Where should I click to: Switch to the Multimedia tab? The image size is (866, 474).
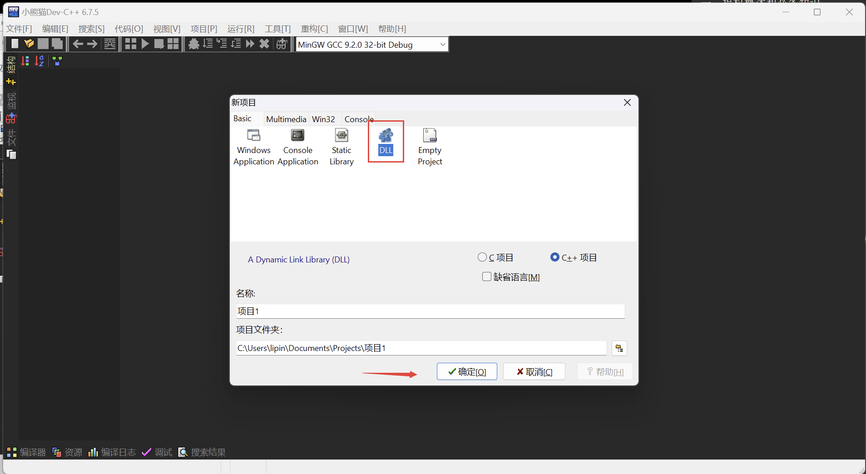click(x=286, y=119)
